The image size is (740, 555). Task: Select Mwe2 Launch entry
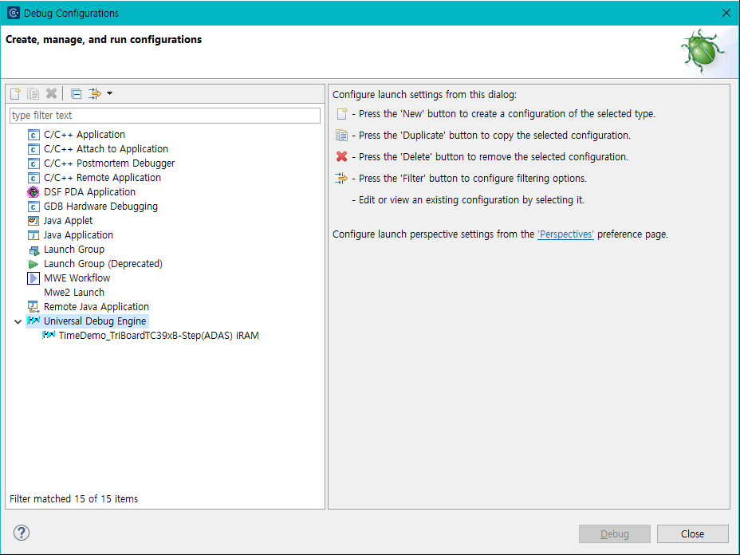(74, 292)
